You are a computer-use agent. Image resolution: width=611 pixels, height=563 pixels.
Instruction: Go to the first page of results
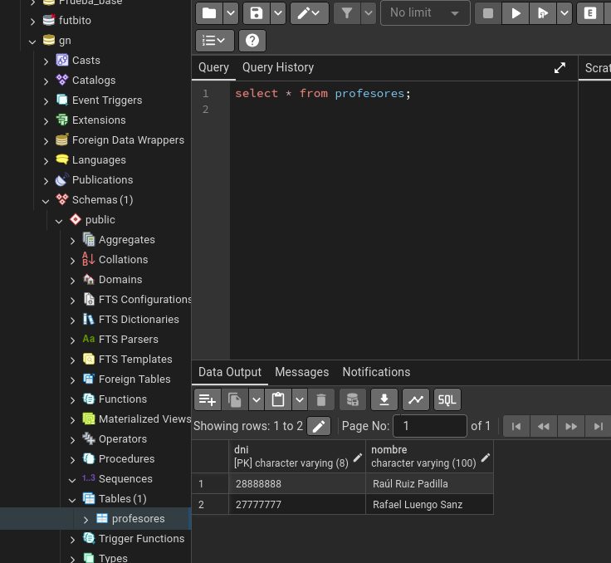point(516,426)
